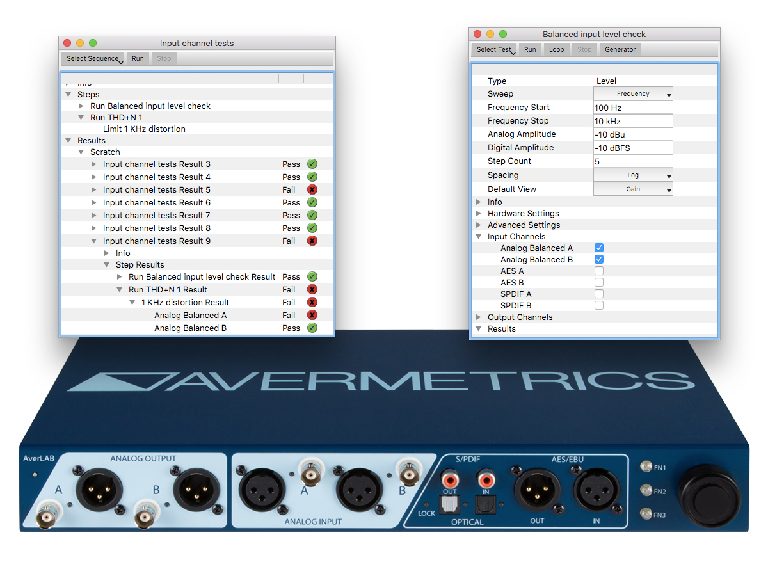This screenshot has height=576, width=768.
Task: Collapse Results section in Input channel tests
Action: [68, 141]
